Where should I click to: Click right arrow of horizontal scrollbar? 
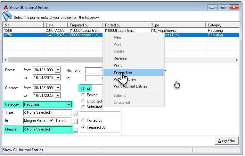pos(236,60)
